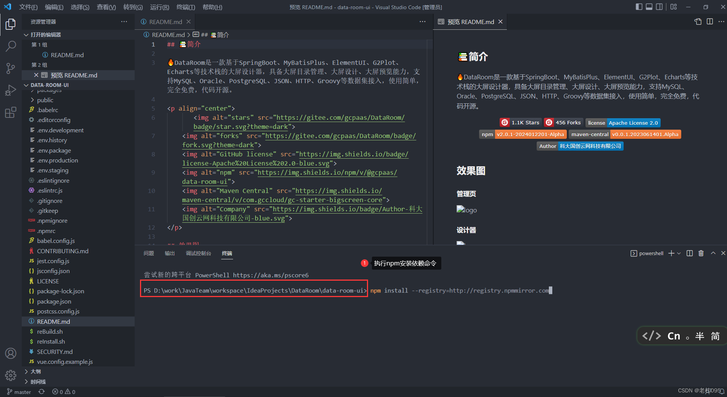Open the Source Control view

coord(11,69)
